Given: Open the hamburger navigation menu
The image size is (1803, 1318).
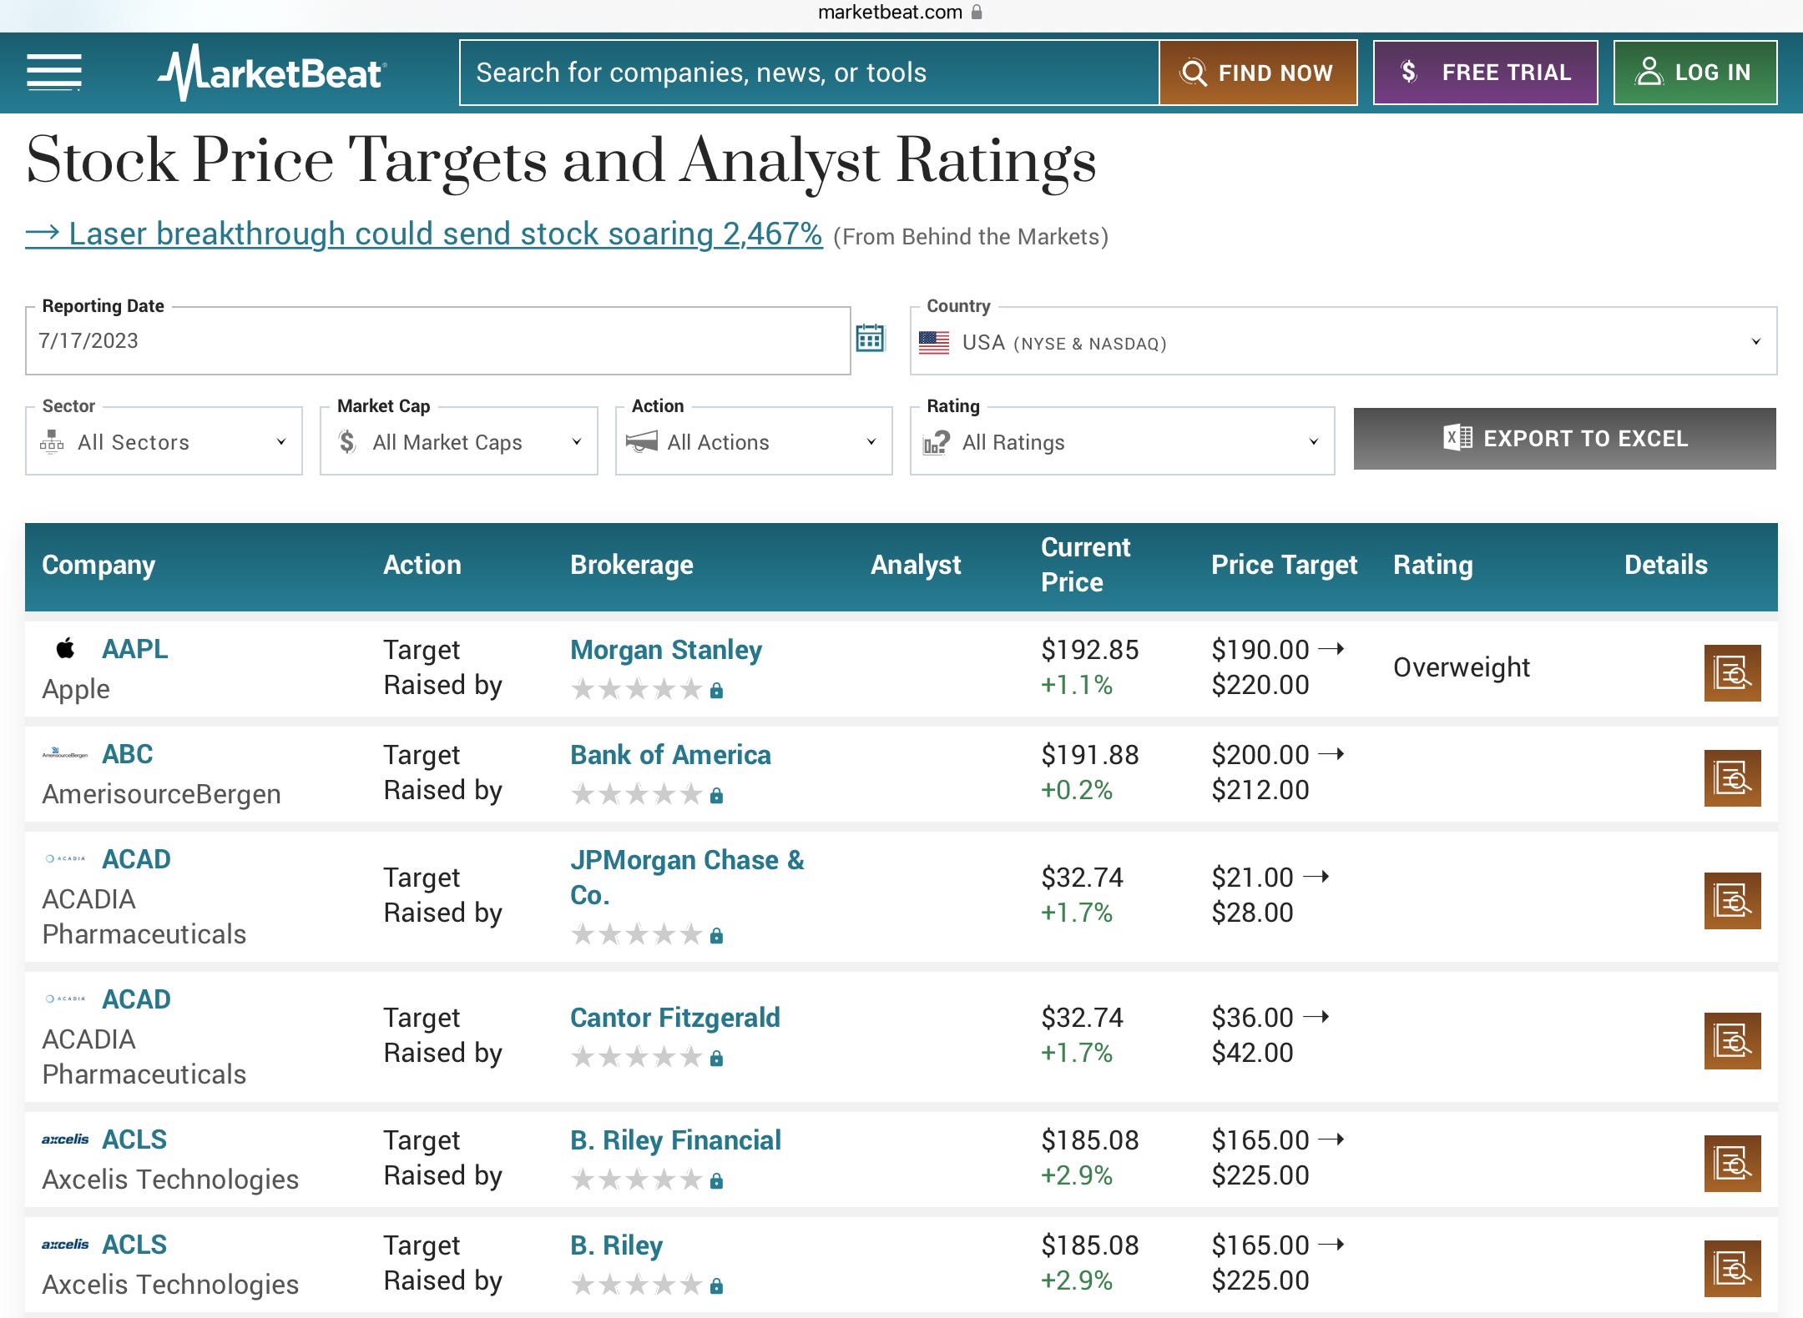Looking at the screenshot, I should pos(53,73).
